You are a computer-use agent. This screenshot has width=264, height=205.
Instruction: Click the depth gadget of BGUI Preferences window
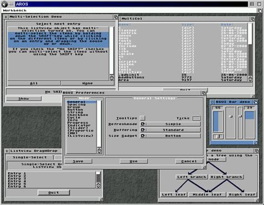(204, 93)
